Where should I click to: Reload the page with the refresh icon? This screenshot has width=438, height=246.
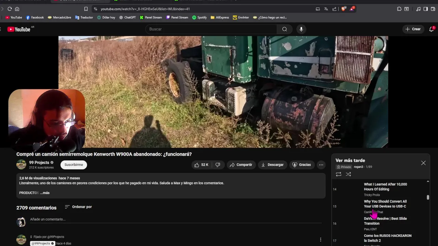pos(10,9)
